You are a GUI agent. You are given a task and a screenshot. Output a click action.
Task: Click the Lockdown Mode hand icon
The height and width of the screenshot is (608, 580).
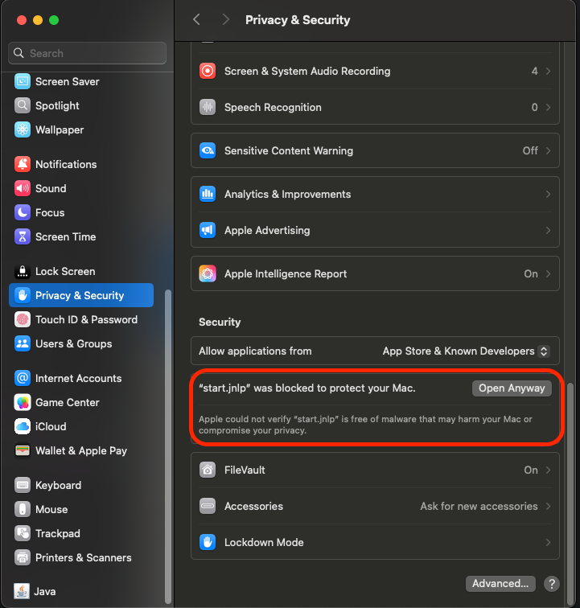208,542
